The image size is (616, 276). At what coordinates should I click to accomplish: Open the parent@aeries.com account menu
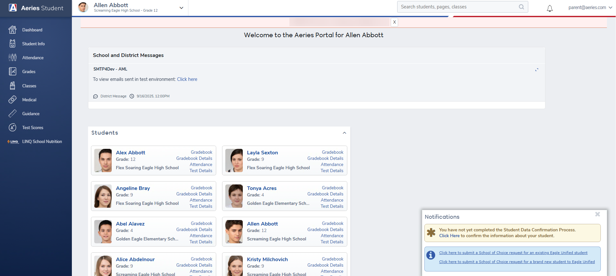pyautogui.click(x=590, y=7)
